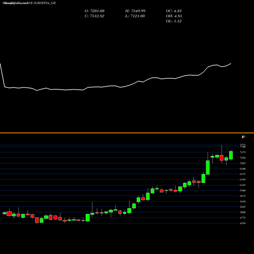Click the "OL: 1.12" readout
This screenshot has width=254, height=254.
click(174, 21)
